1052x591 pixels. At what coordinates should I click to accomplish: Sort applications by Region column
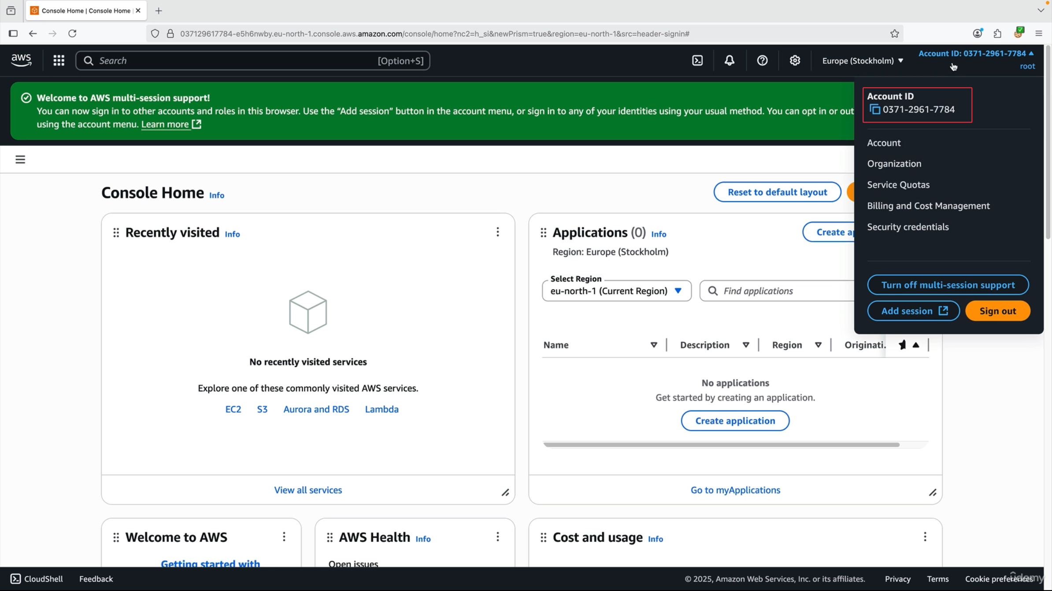point(818,345)
